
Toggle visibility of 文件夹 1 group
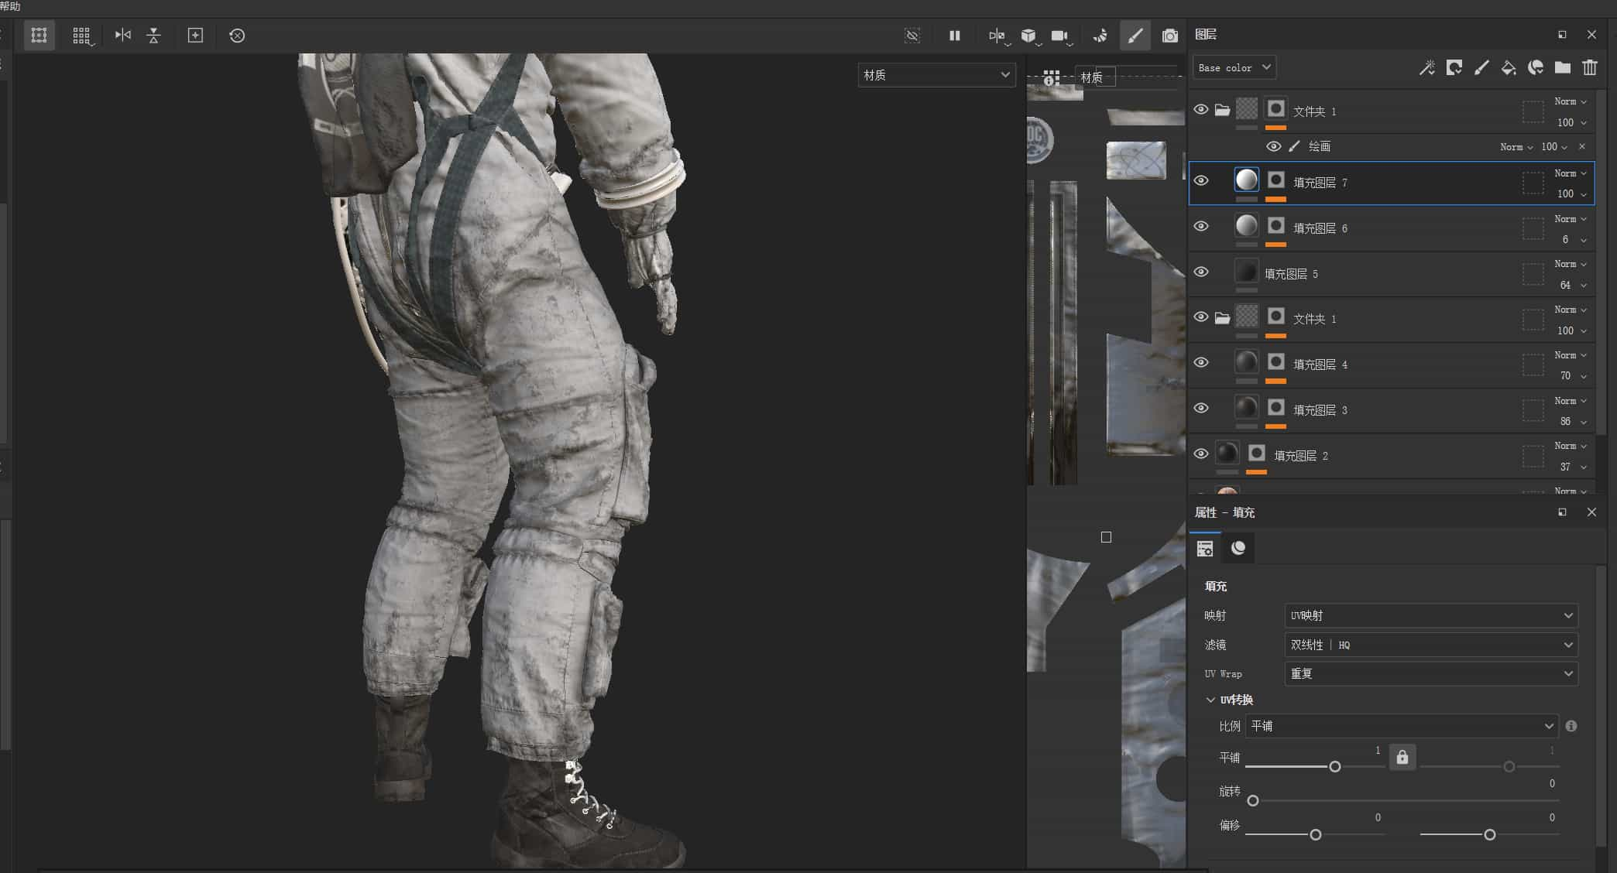[1200, 108]
